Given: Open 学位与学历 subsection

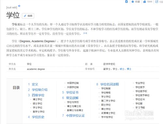Looking at the screenshot, I should pos(73,102).
